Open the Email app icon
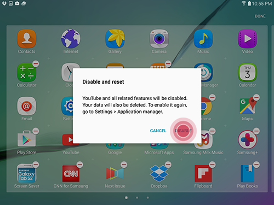Screen dimensions: 274x205 (x=27, y=106)
